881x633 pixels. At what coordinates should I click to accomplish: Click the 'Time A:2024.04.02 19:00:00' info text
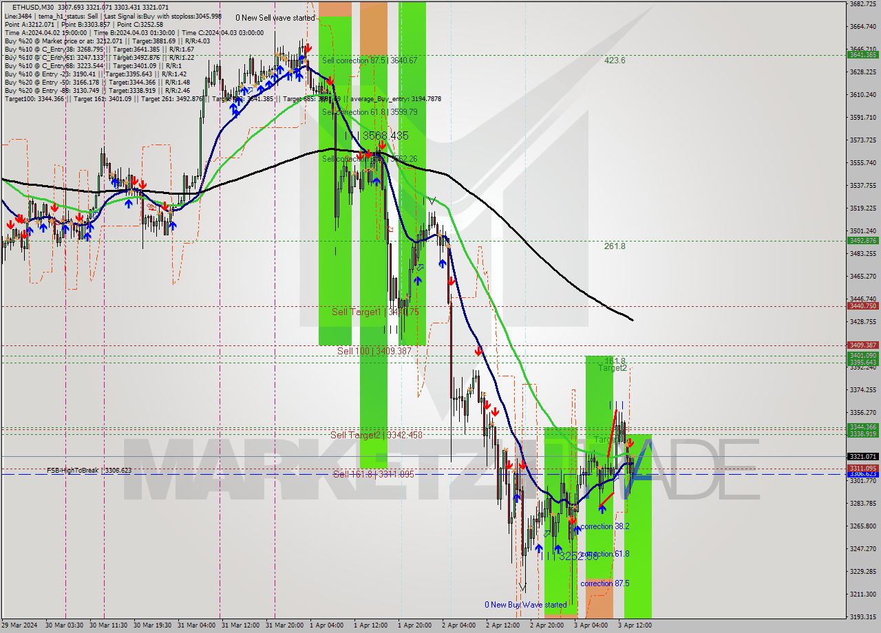45,32
